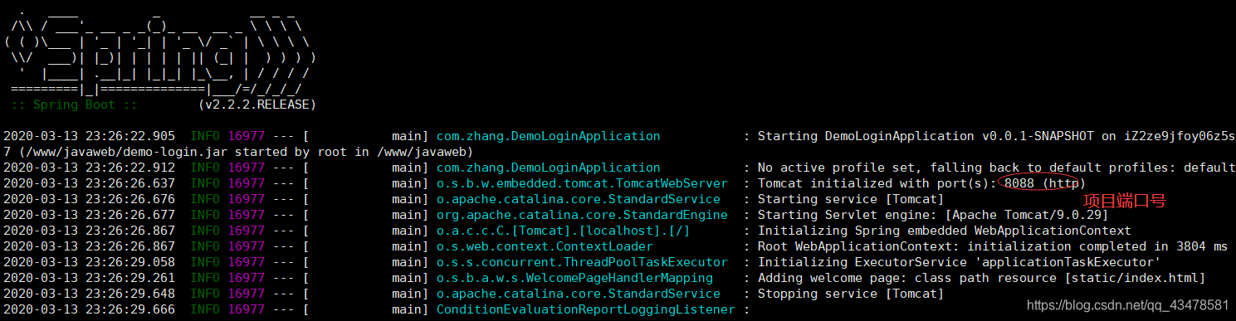
Task: Click the circled port number 8088
Action: (x=1019, y=183)
